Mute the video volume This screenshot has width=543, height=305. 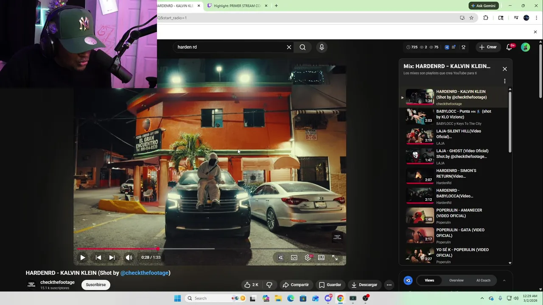129,258
